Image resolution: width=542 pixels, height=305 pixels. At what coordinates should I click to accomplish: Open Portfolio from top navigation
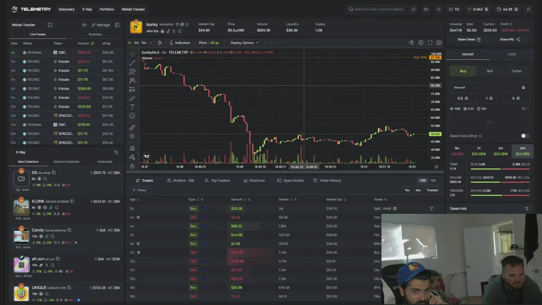[107, 9]
